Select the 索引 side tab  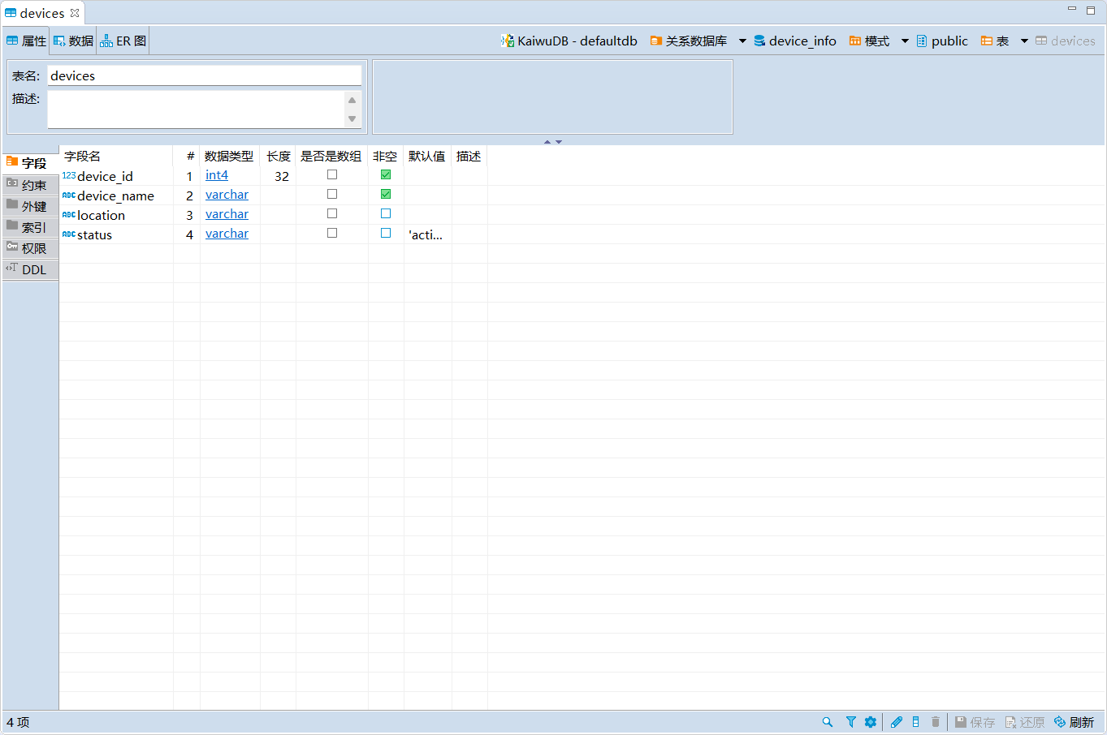point(31,227)
